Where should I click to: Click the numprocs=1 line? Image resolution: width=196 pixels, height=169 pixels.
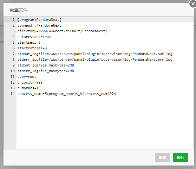(28, 88)
